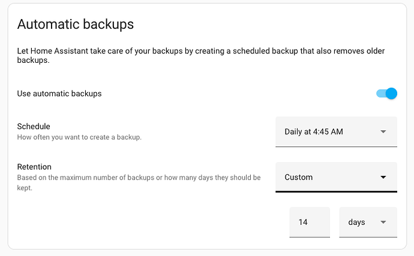Click the light blue track of the switch

[380, 93]
